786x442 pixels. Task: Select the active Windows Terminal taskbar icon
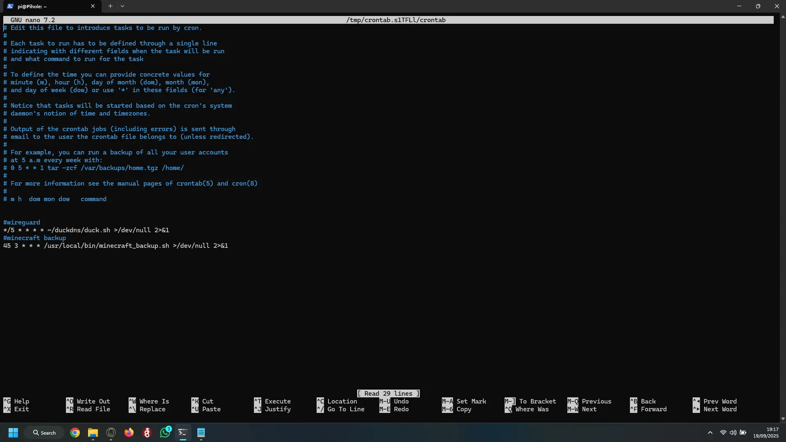[183, 433]
